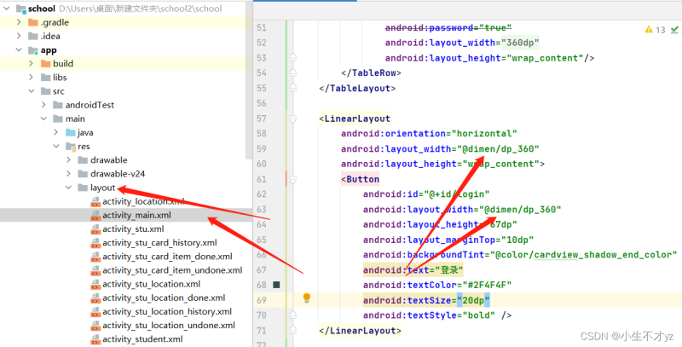Click the warning triangle inspection icon

[649, 30]
